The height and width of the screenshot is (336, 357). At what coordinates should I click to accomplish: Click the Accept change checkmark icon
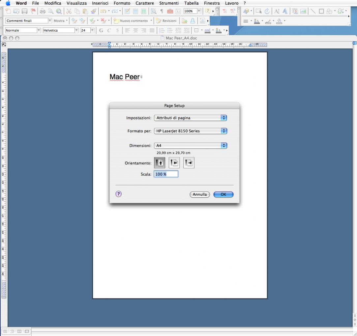pos(92,21)
